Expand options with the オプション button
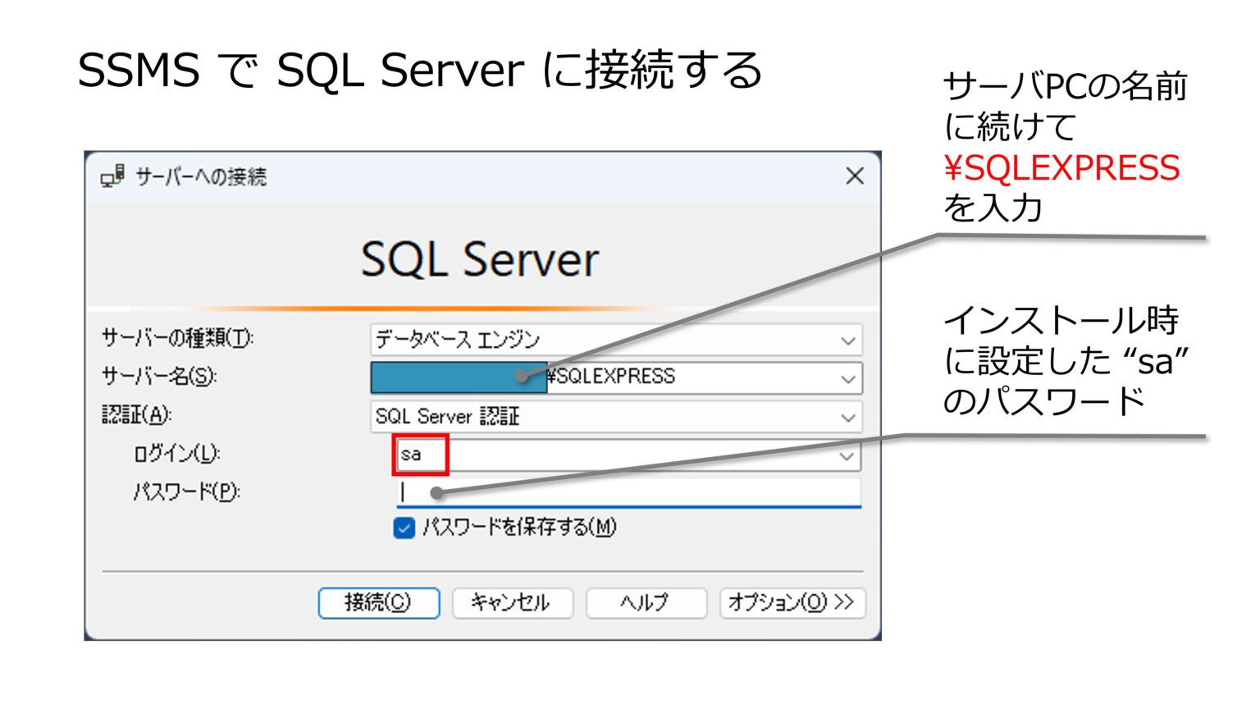Viewport: 1260px width, 709px height. click(x=790, y=603)
